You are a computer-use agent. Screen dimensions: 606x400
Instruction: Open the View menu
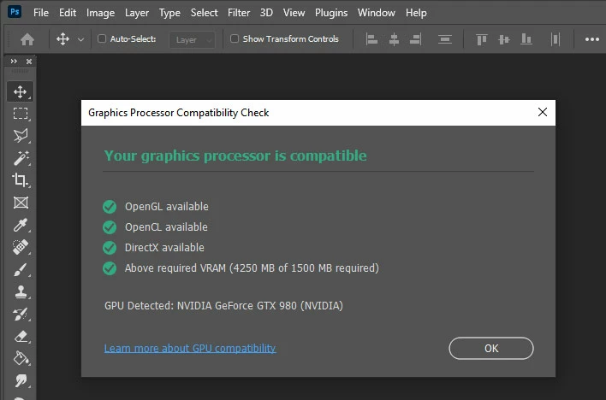pos(294,13)
